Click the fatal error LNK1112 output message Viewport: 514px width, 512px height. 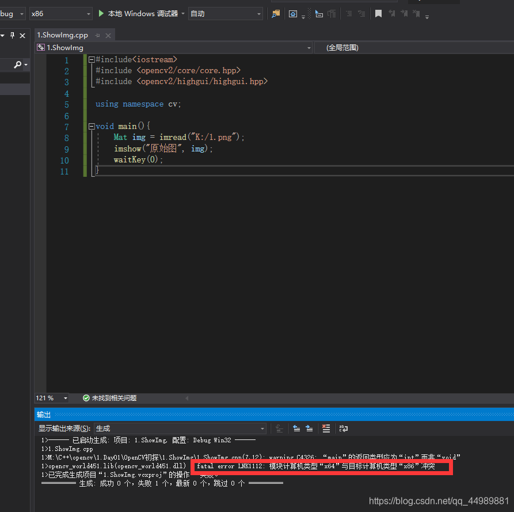point(315,466)
